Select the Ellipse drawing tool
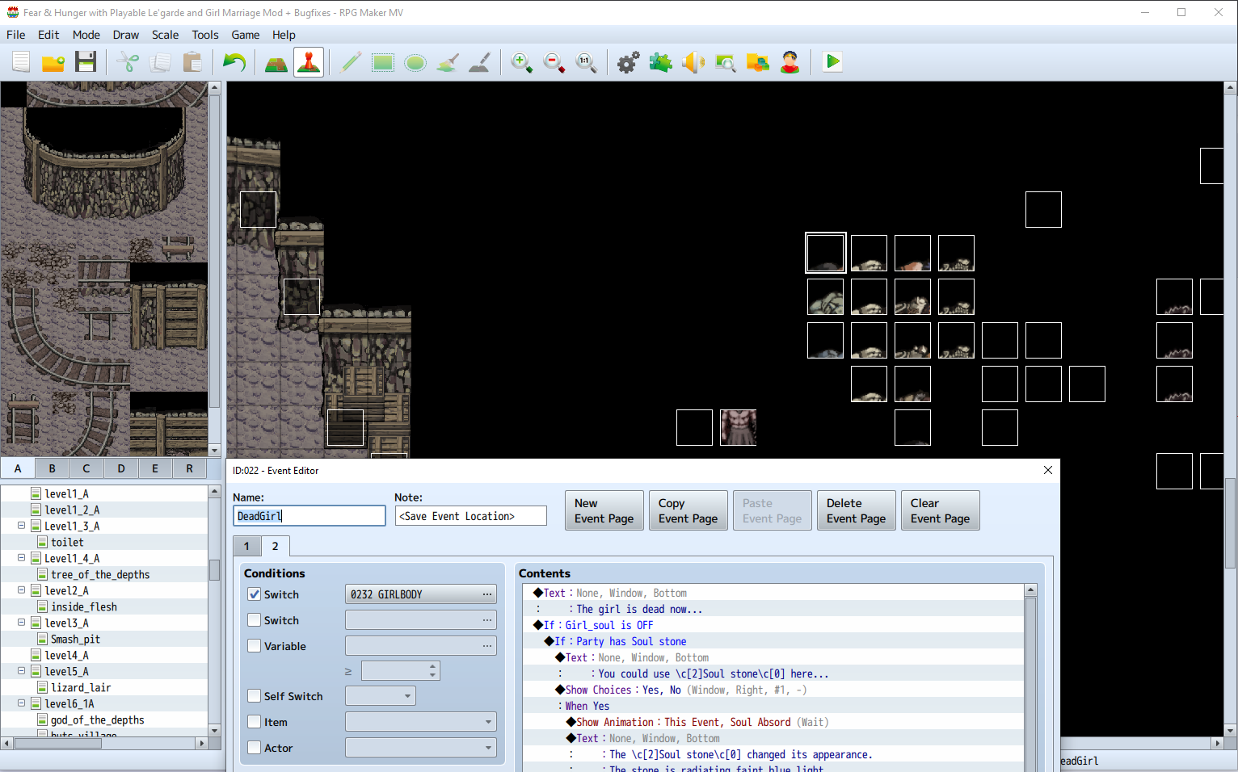The height and width of the screenshot is (772, 1238). pos(415,62)
